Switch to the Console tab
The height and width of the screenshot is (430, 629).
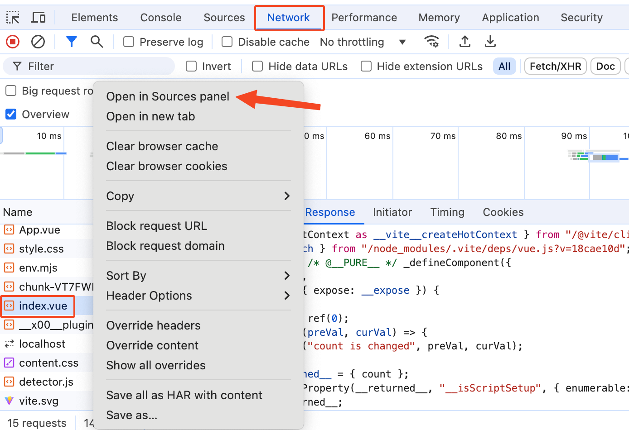tap(161, 18)
